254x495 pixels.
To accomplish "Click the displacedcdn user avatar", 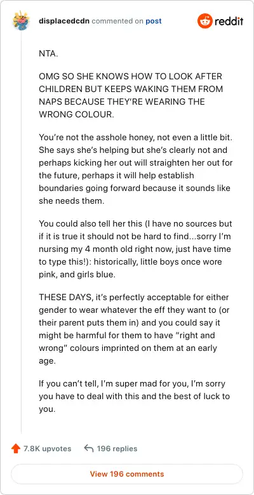I will tap(21, 20).
